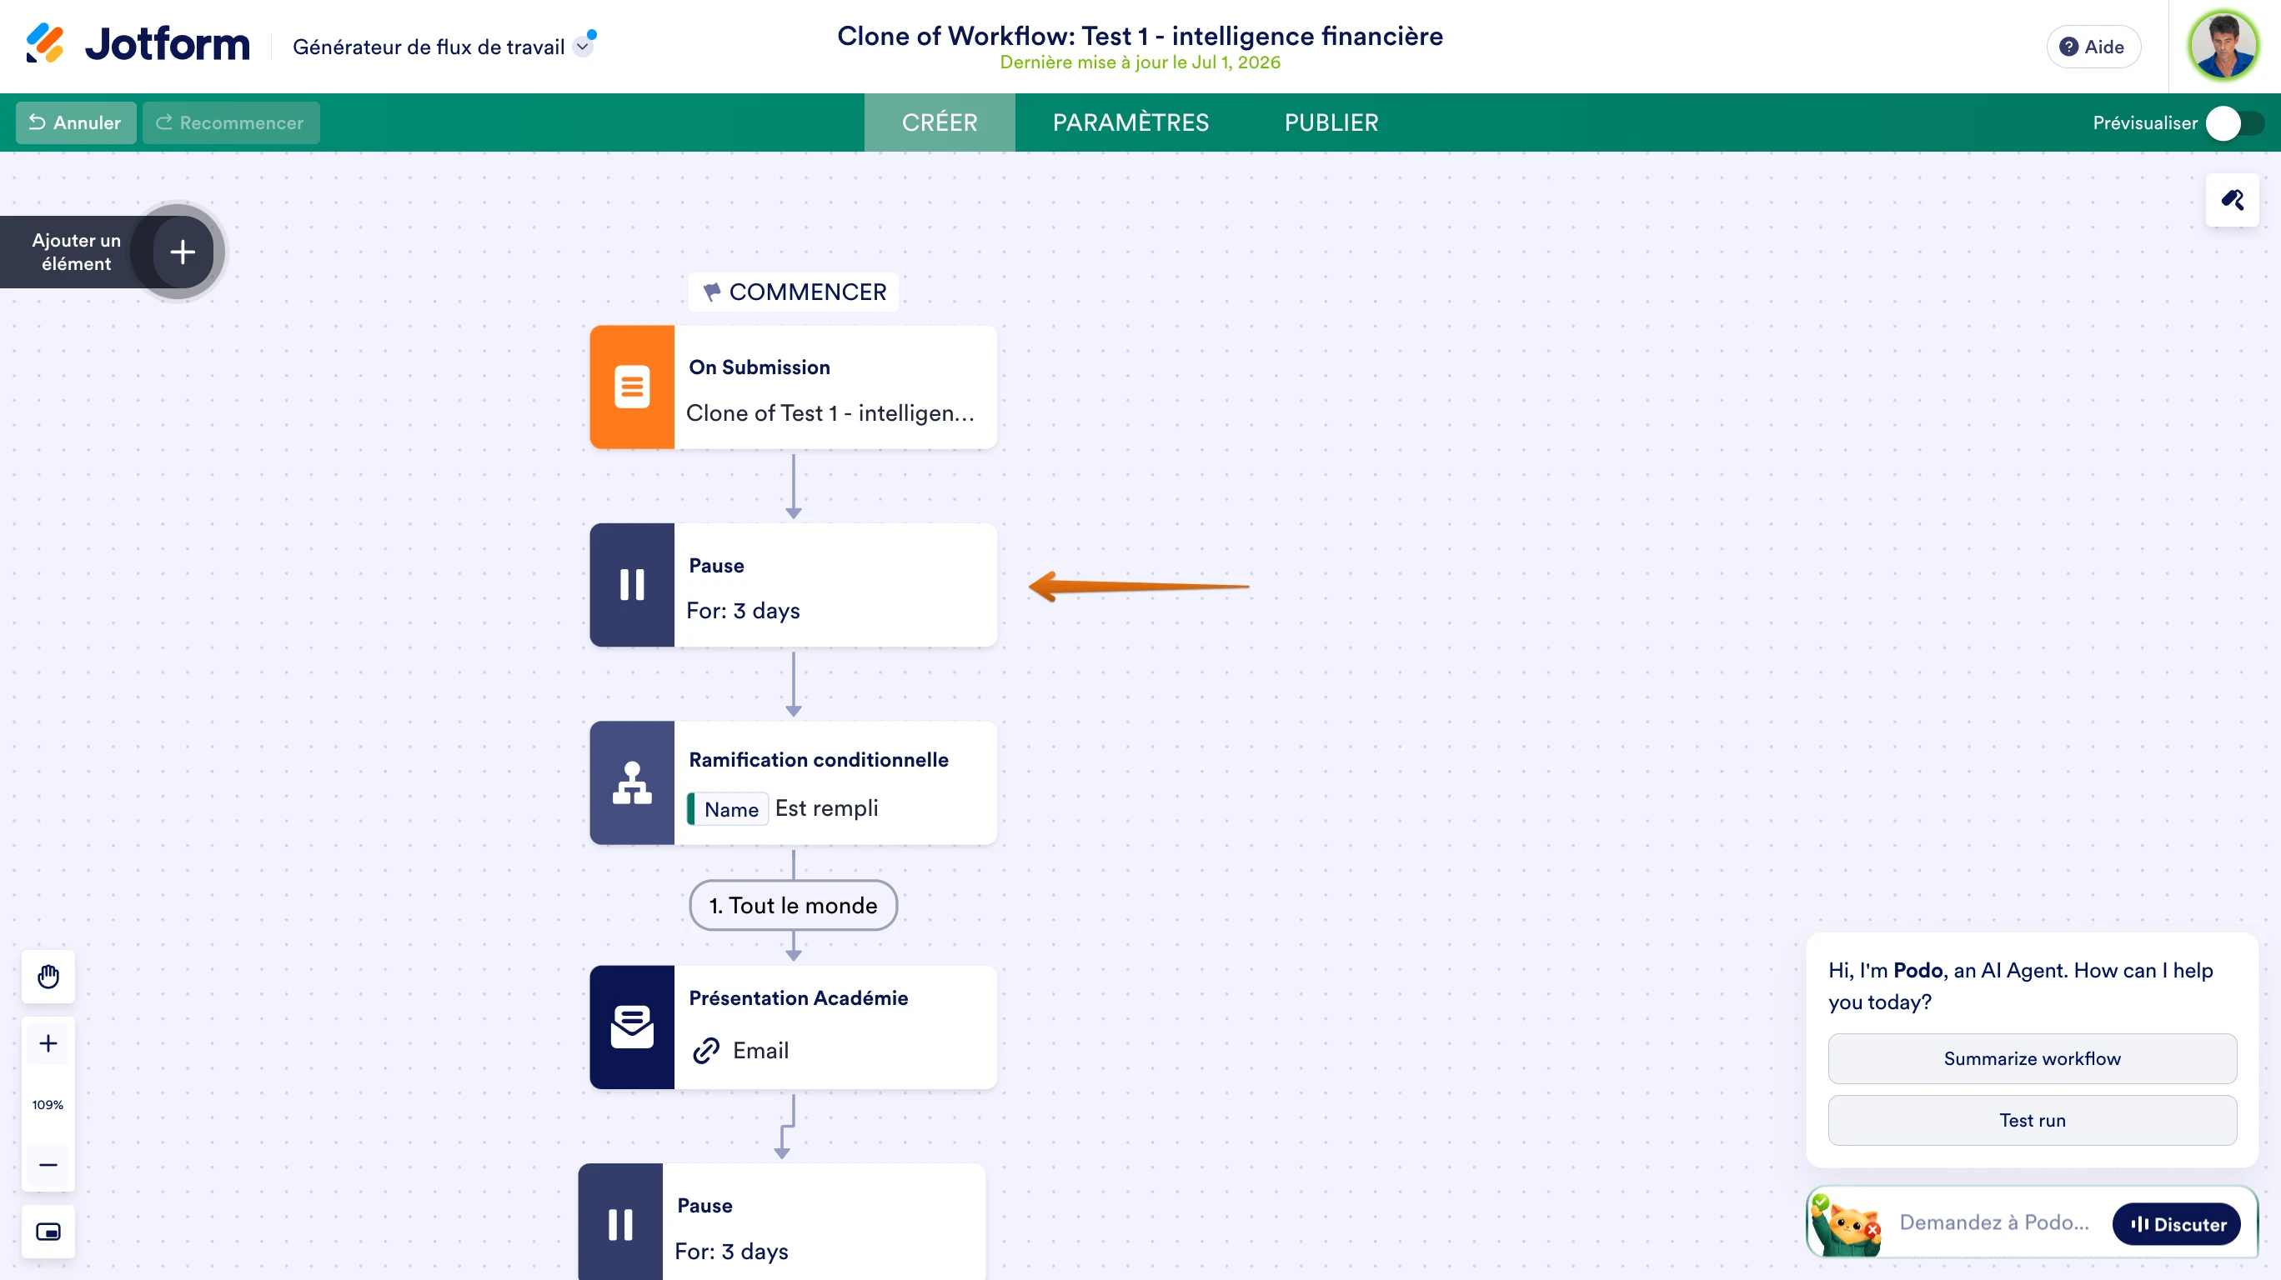Open the Aide help button
The height and width of the screenshot is (1280, 2281).
(x=2093, y=46)
